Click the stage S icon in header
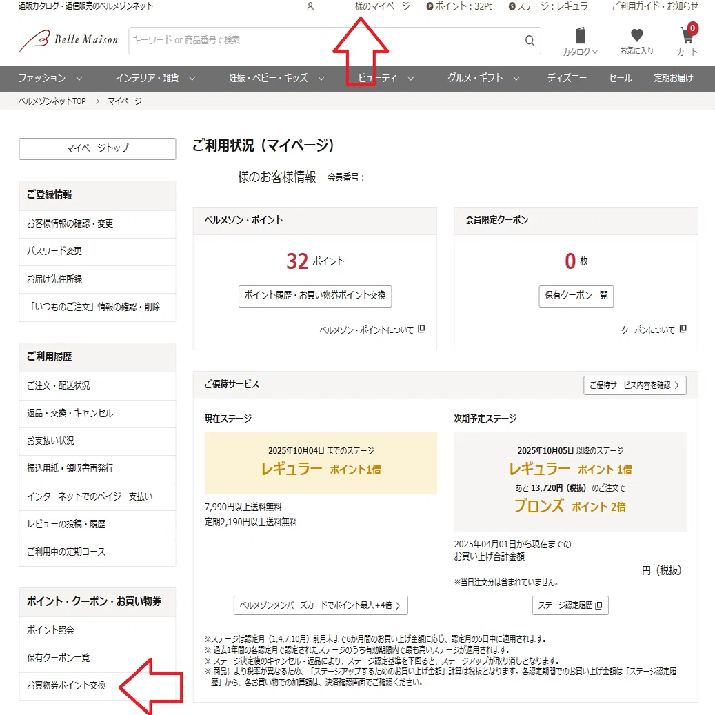 [x=512, y=6]
